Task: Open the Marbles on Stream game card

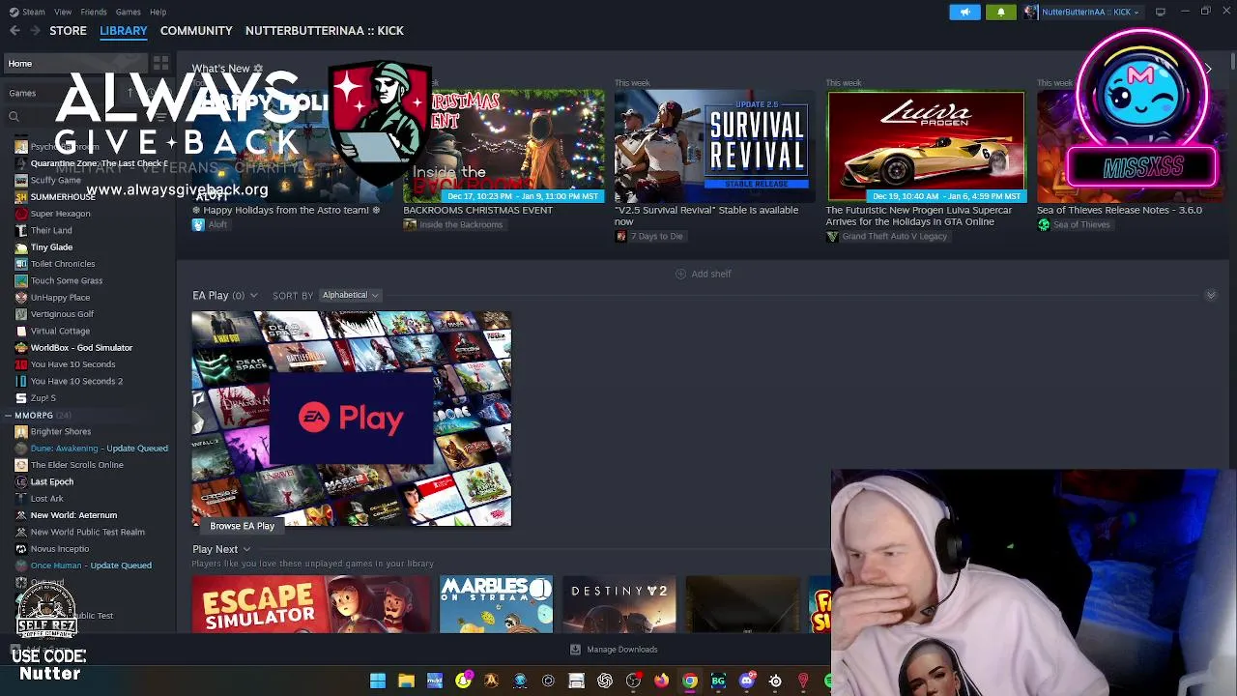Action: 496,605
